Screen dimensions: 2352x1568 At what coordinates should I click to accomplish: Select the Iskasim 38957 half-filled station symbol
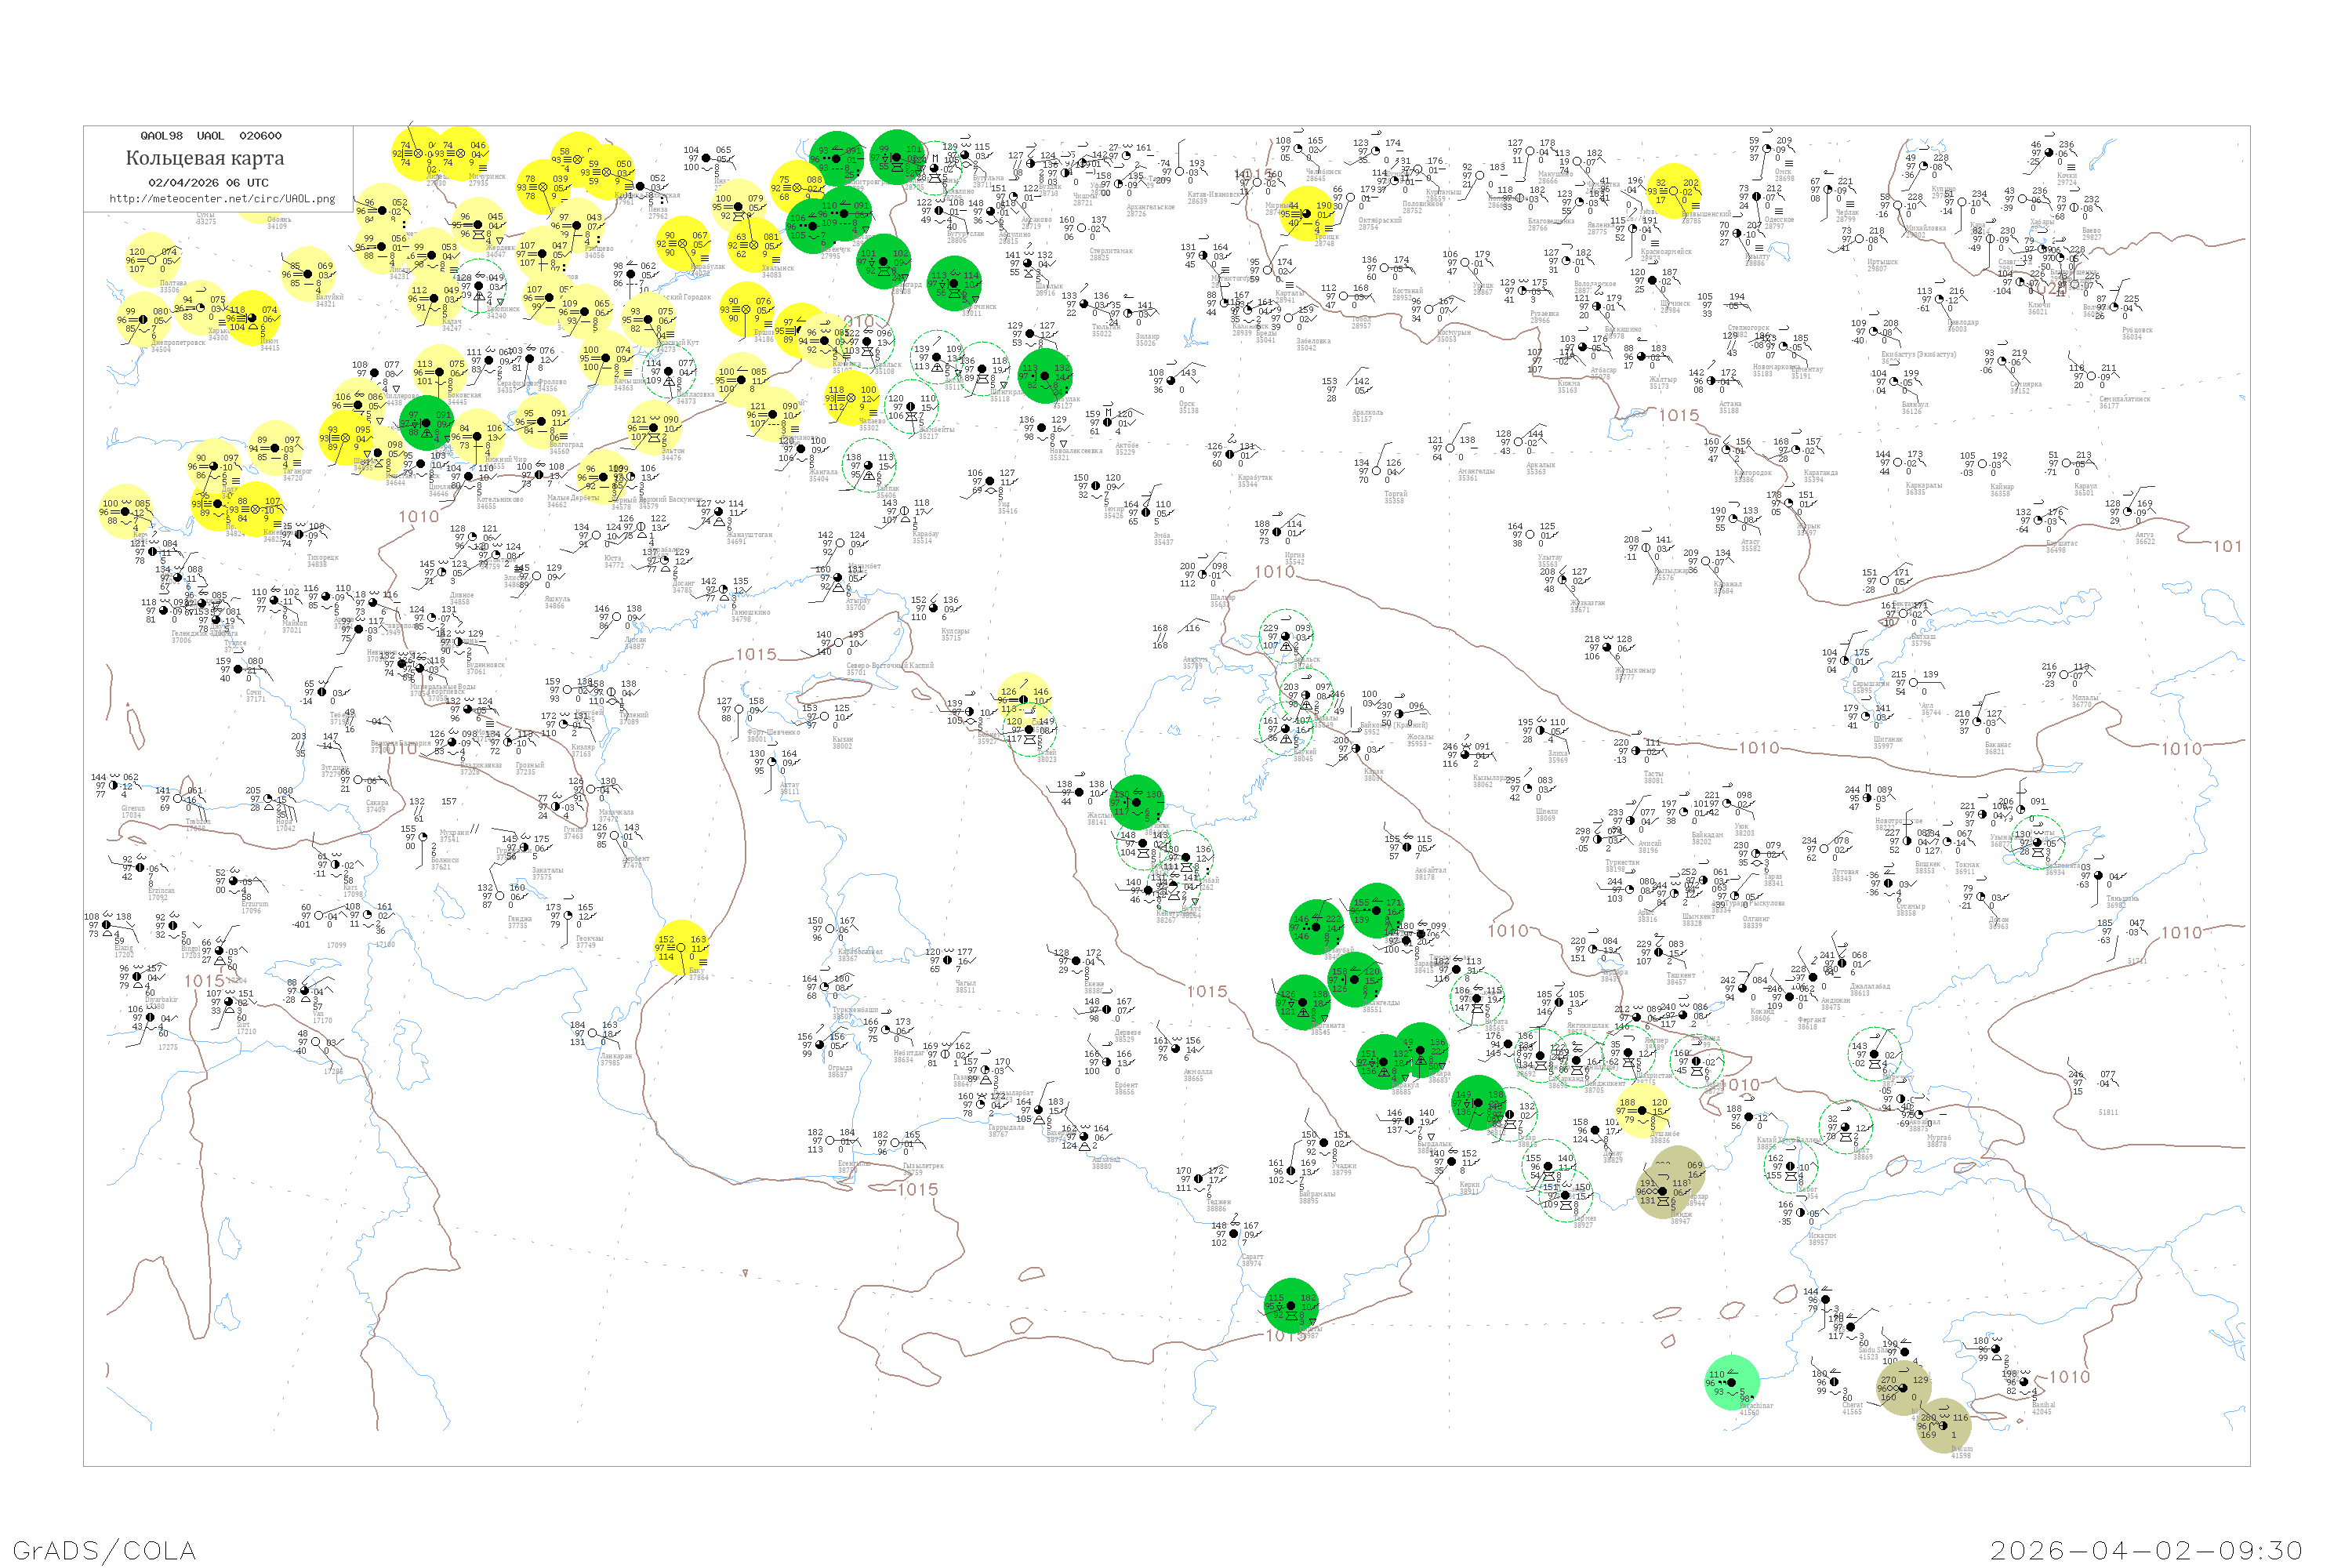(1800, 1213)
